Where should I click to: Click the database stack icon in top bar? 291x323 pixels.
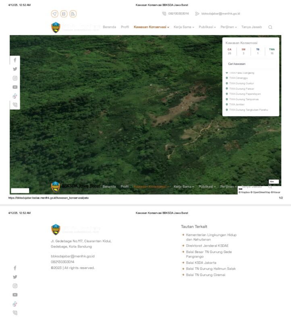[64, 14]
